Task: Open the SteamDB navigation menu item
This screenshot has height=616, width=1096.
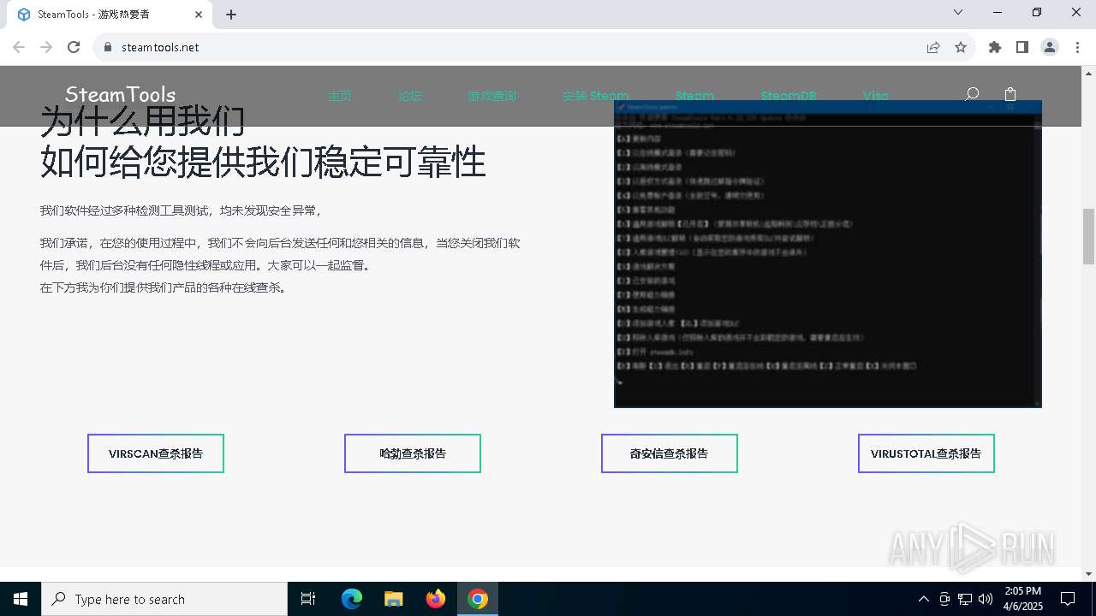Action: (x=789, y=96)
